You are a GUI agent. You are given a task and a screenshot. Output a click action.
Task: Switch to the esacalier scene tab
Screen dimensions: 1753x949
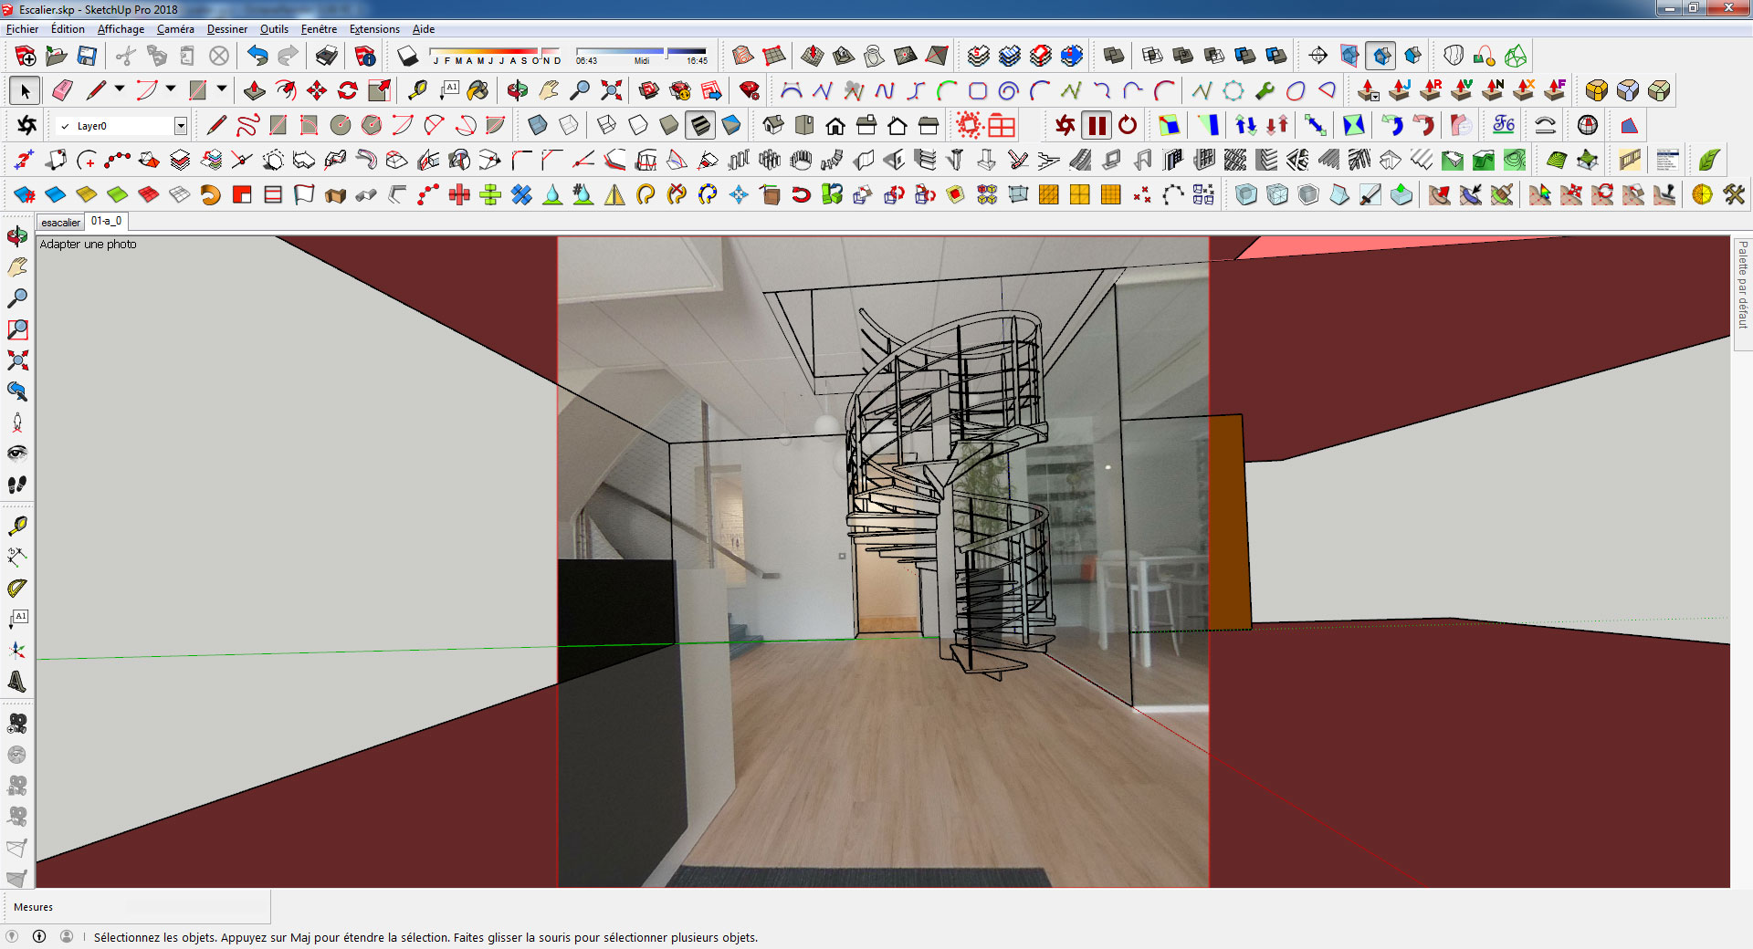tap(60, 222)
